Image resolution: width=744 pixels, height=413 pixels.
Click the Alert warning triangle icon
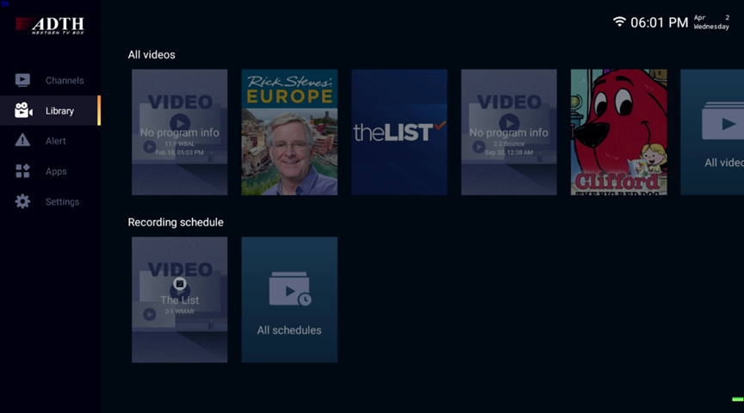click(x=22, y=140)
